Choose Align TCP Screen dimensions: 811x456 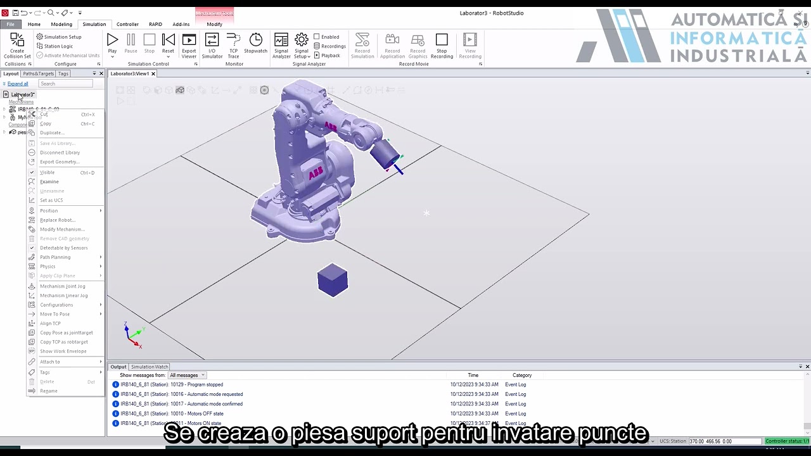(51, 324)
